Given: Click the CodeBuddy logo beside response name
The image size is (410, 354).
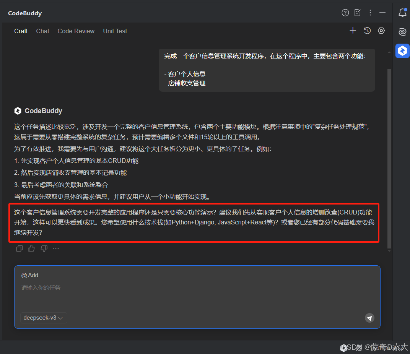Looking at the screenshot, I should (18, 111).
